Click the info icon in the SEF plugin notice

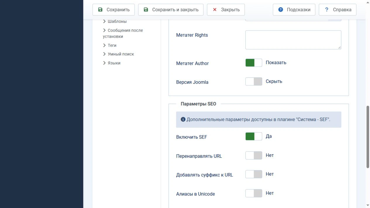183,119
